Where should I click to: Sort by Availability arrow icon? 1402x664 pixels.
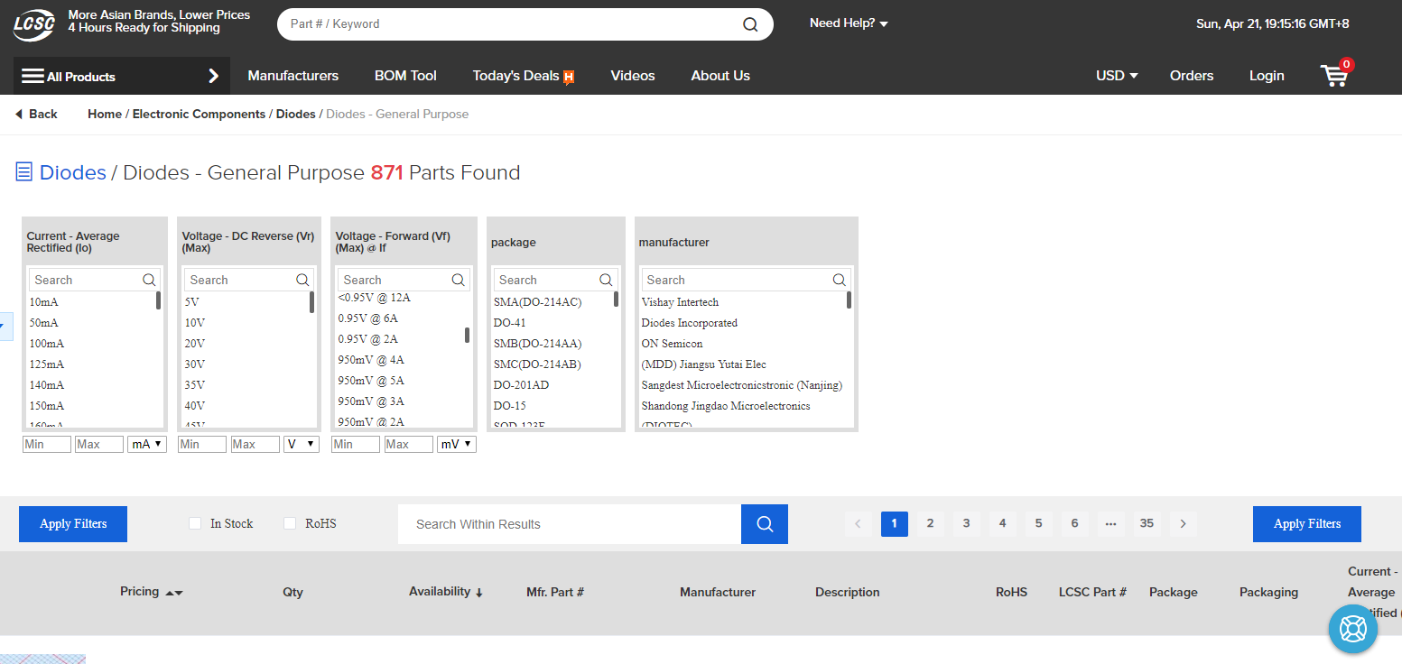click(479, 593)
